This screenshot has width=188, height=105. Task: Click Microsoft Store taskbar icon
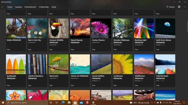[75, 102]
